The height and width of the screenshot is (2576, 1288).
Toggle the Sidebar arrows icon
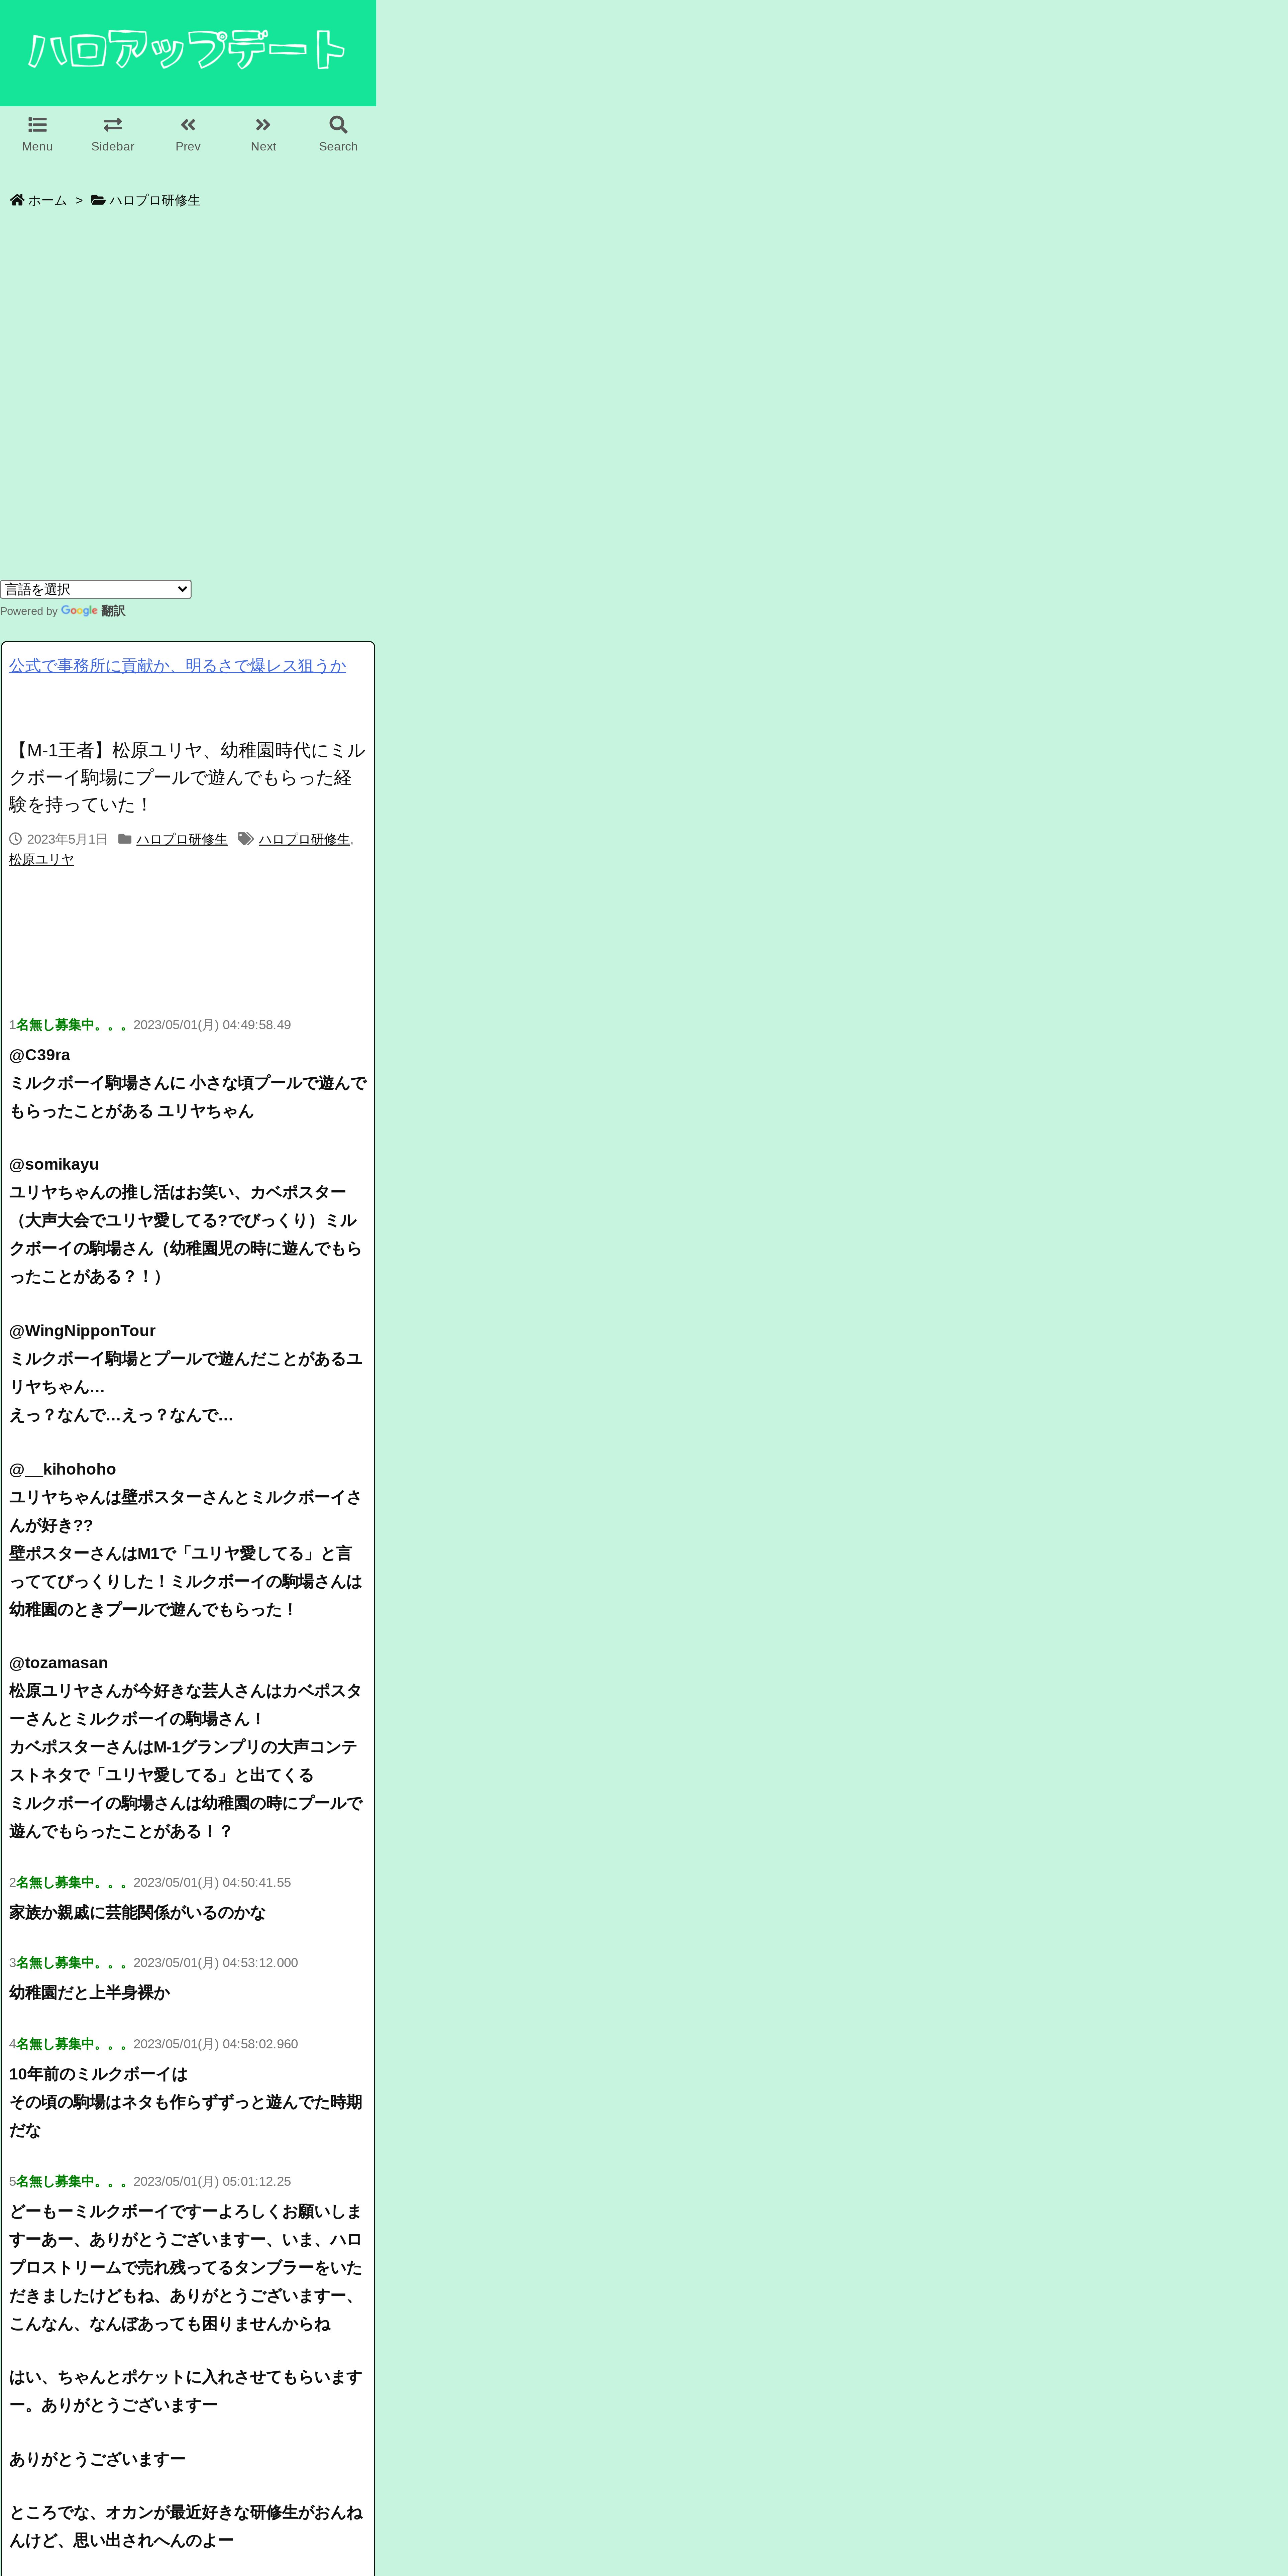113,125
